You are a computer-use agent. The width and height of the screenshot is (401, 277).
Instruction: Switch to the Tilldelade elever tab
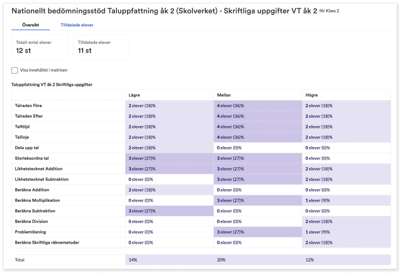pos(77,25)
